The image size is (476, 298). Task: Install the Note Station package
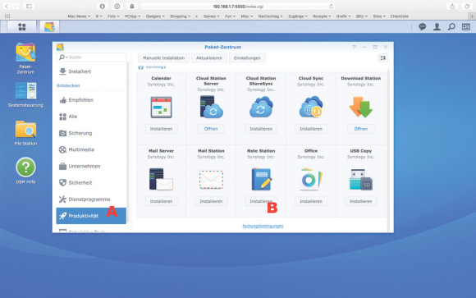[x=261, y=201]
